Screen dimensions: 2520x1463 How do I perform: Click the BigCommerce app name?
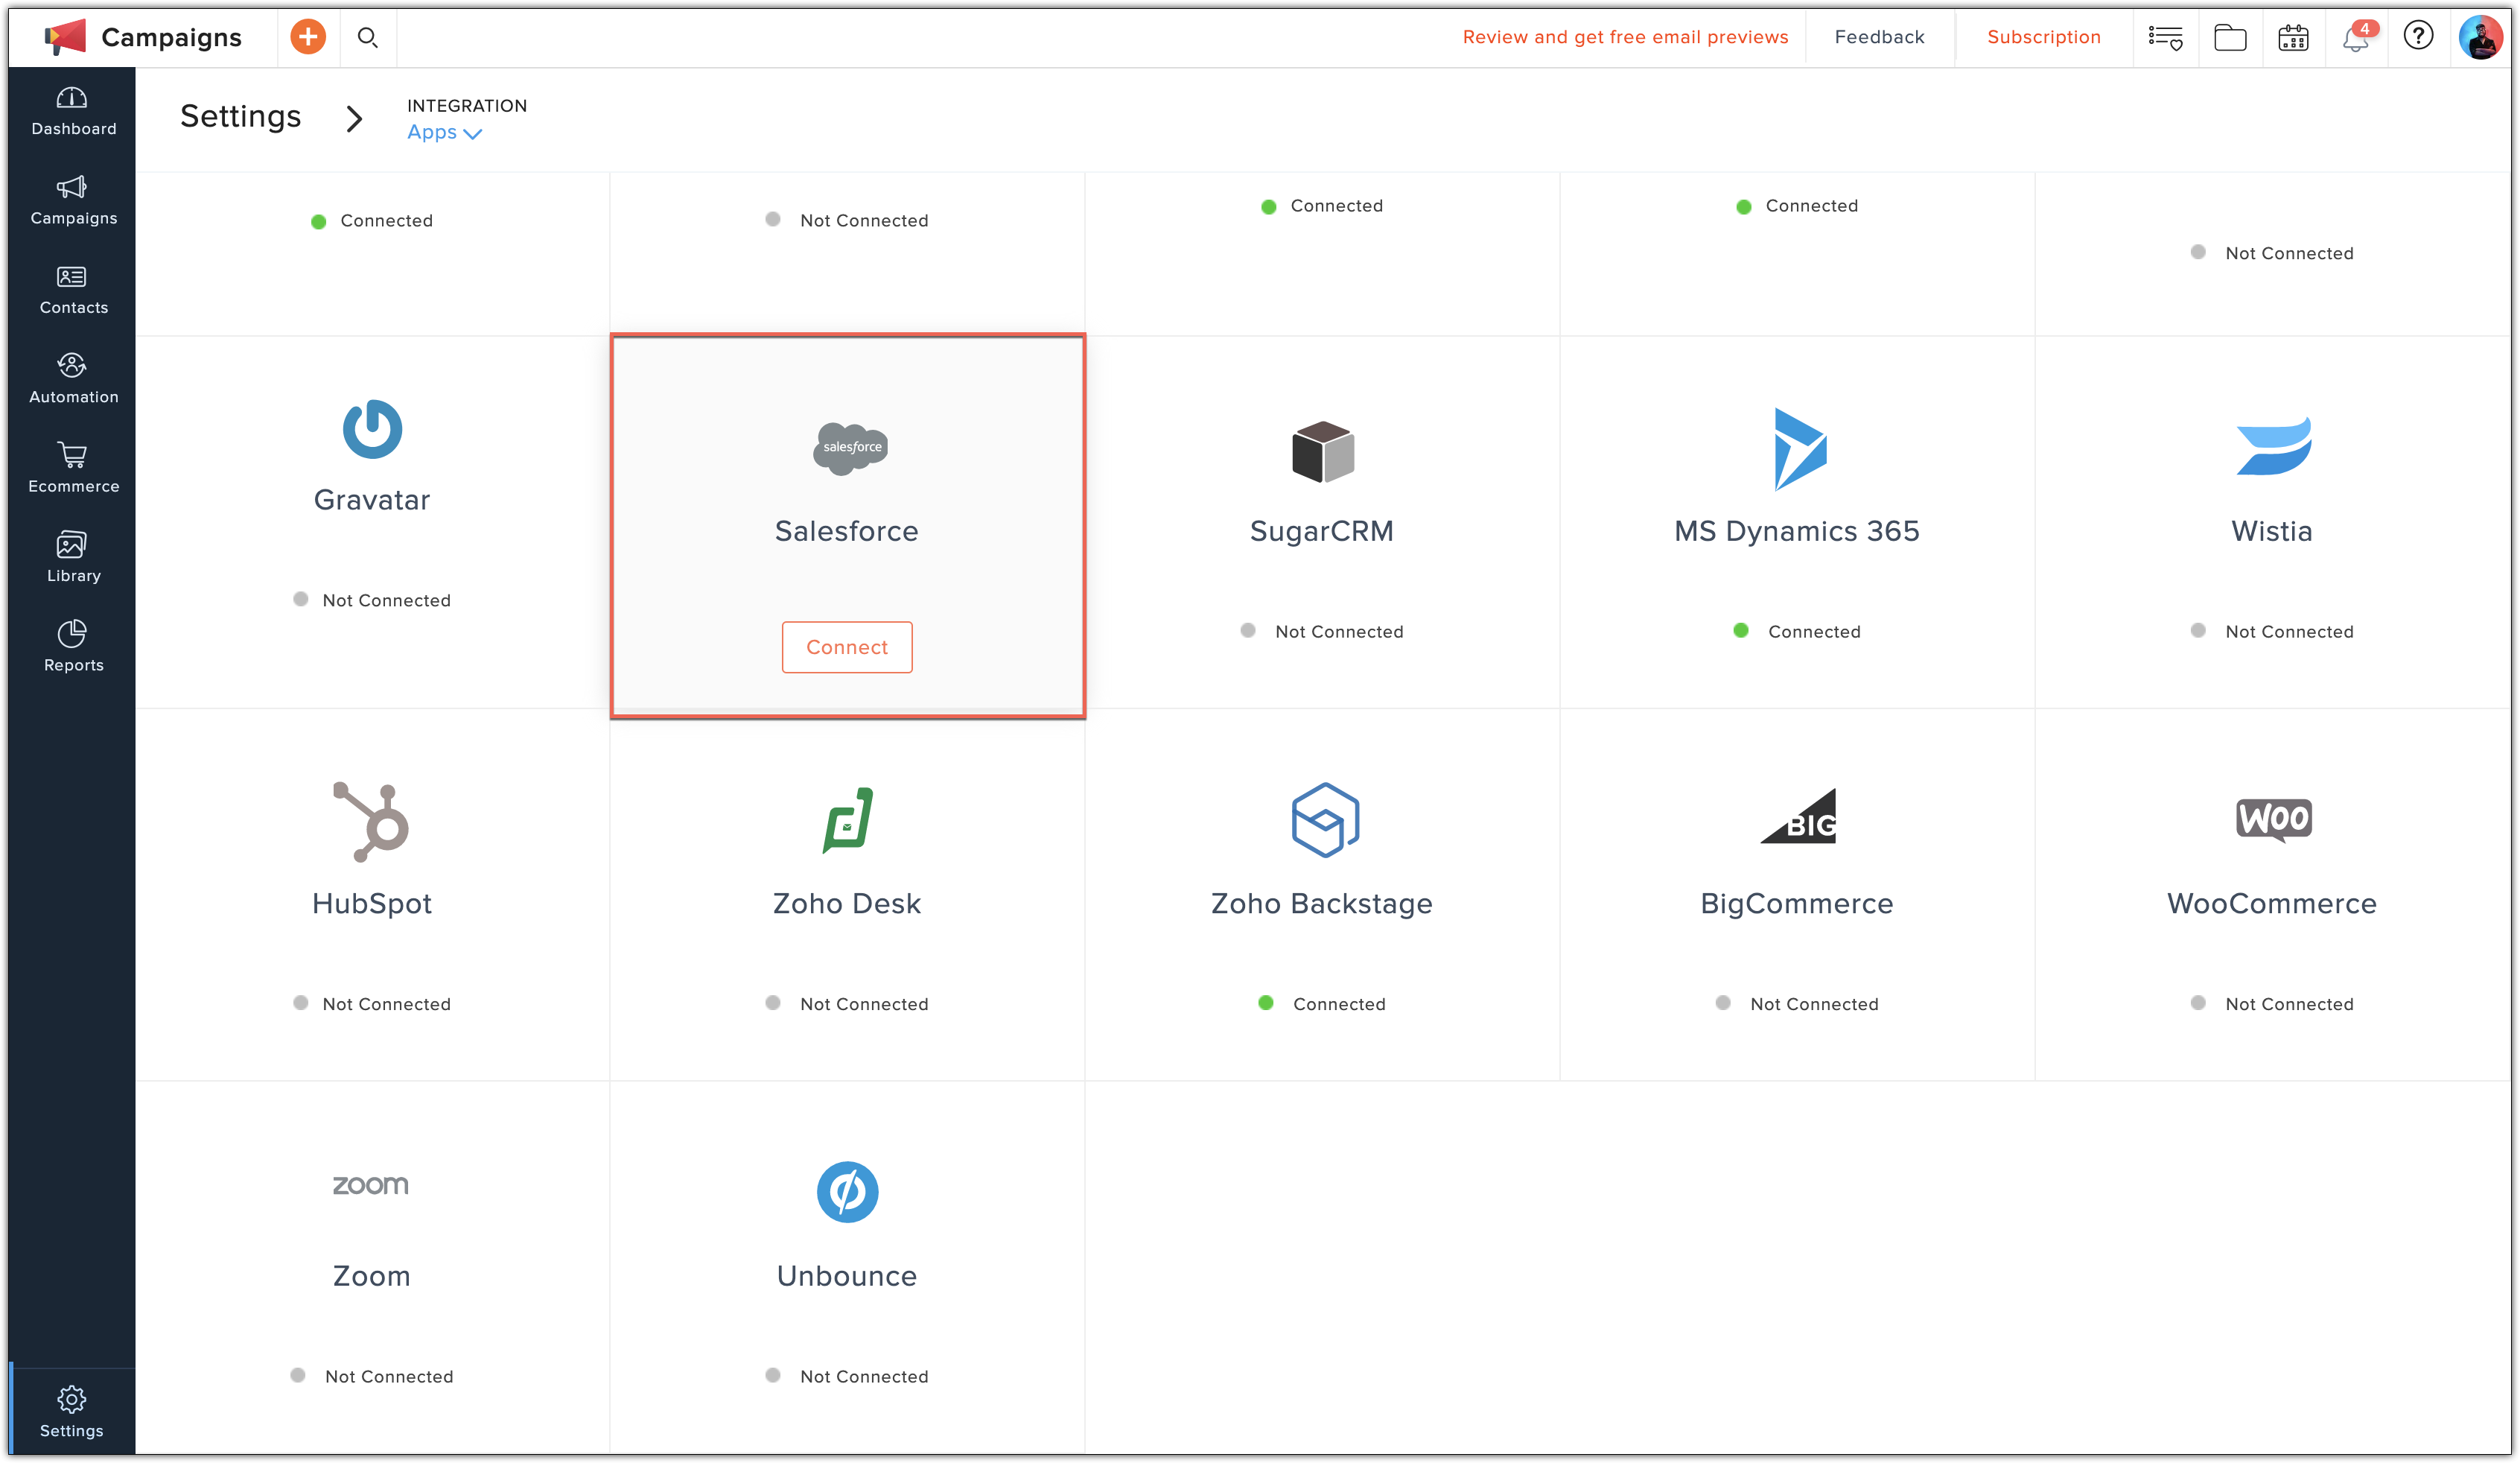click(x=1797, y=904)
